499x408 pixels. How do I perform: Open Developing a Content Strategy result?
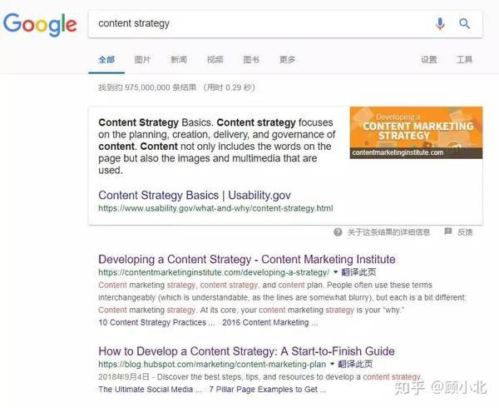point(247,259)
